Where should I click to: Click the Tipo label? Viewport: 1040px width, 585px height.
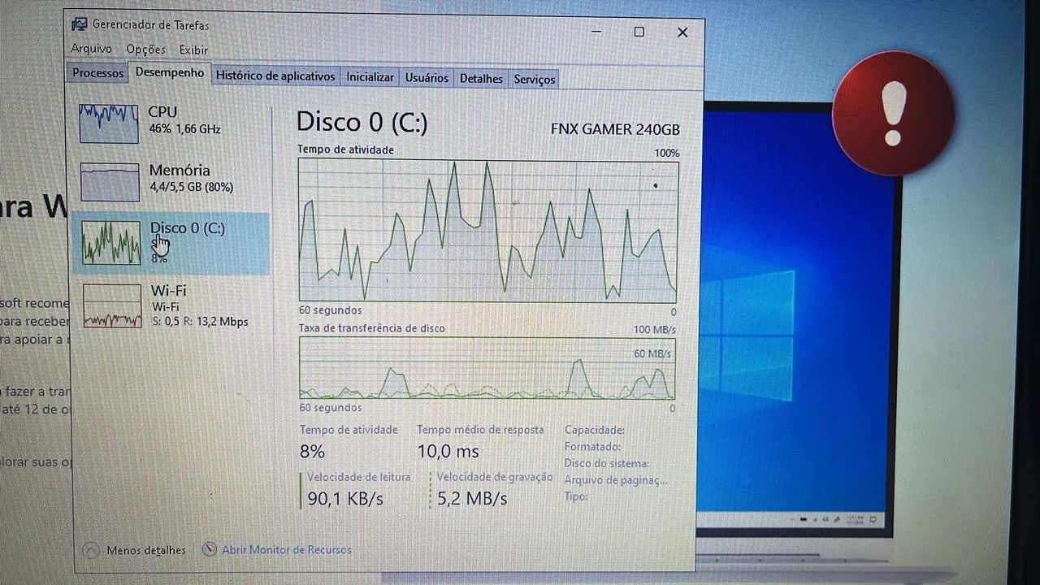click(x=576, y=496)
